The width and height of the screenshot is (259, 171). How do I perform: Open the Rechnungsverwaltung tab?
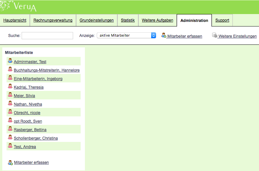[53, 20]
